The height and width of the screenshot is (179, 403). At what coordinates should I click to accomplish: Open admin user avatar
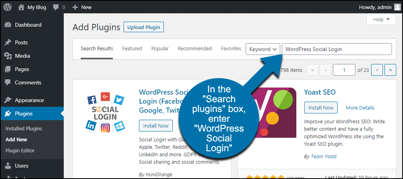397,7
